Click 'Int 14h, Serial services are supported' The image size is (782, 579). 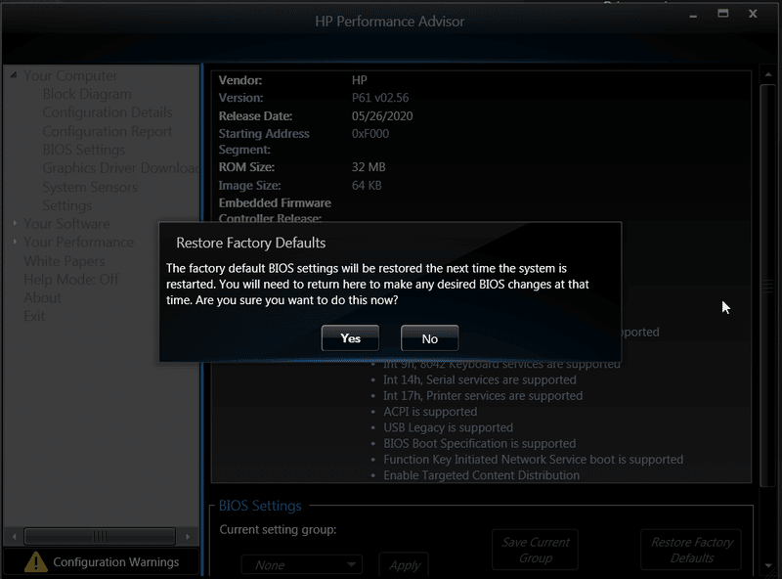[479, 379]
